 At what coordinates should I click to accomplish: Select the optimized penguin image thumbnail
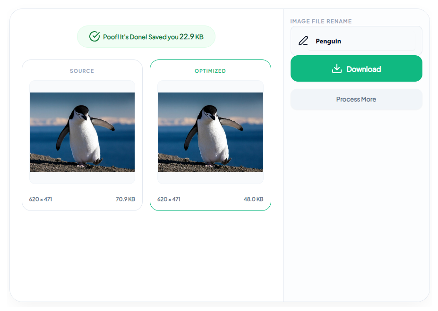coord(210,132)
